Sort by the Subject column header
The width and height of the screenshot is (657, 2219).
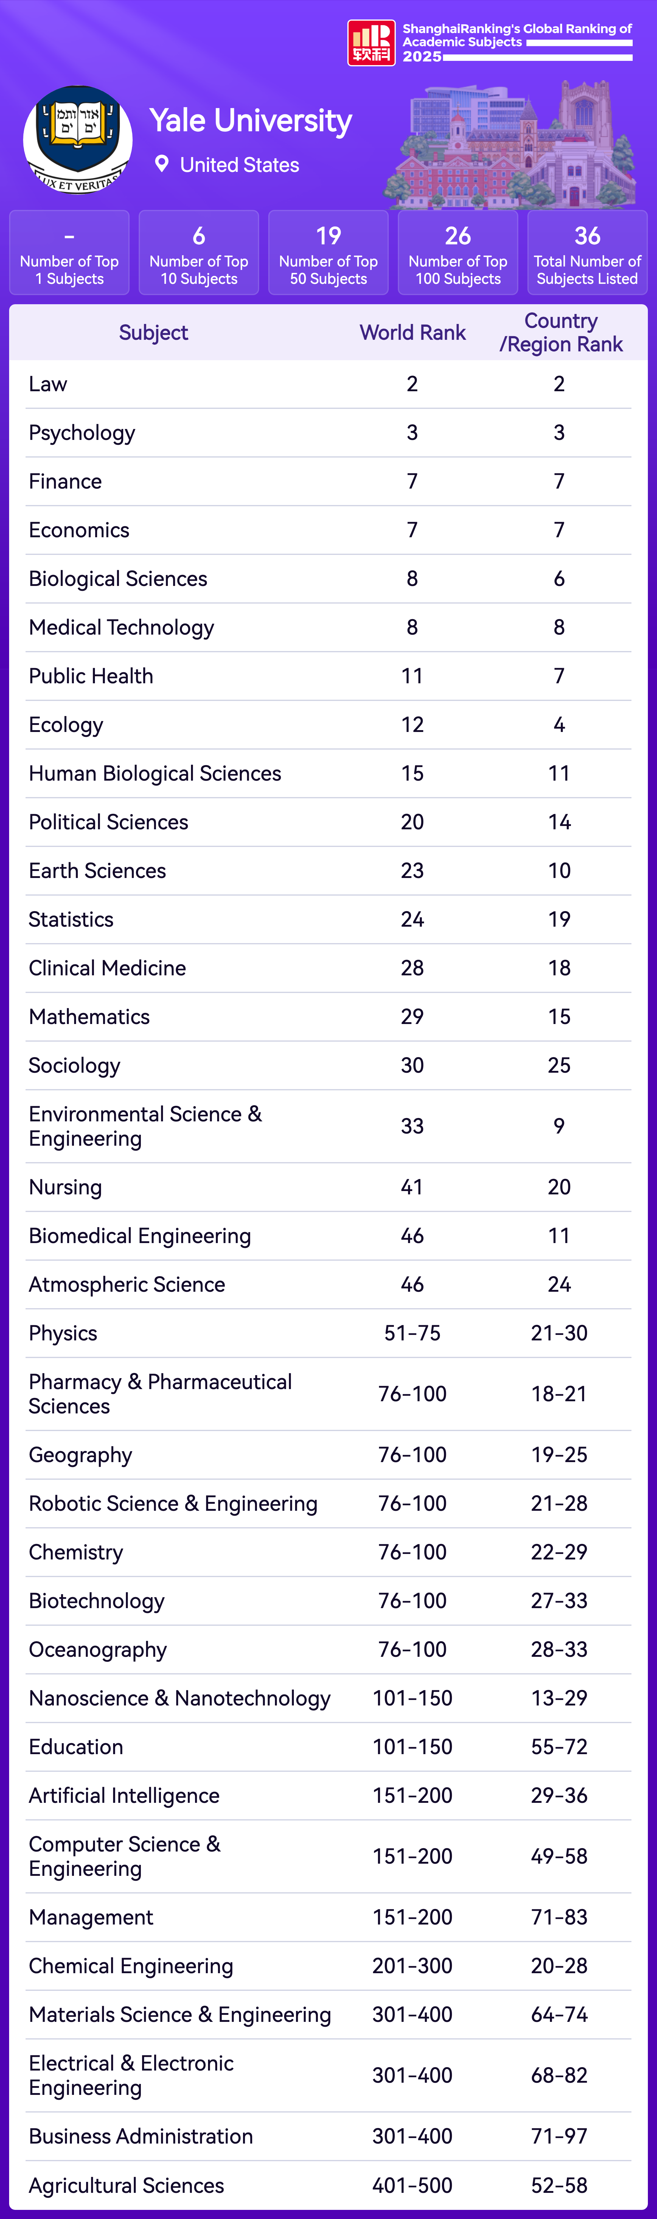[153, 333]
